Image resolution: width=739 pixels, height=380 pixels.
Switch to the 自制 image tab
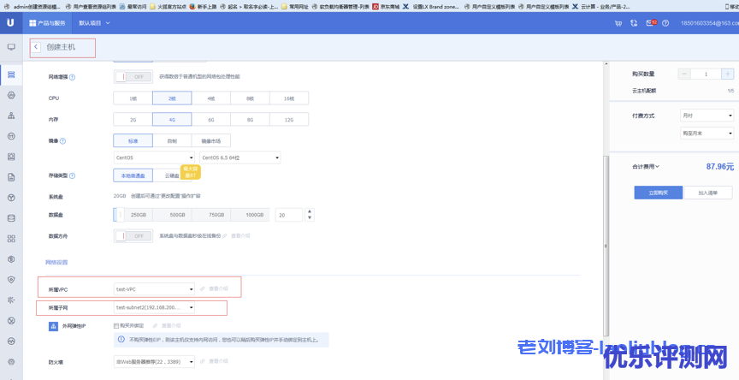[x=172, y=140]
